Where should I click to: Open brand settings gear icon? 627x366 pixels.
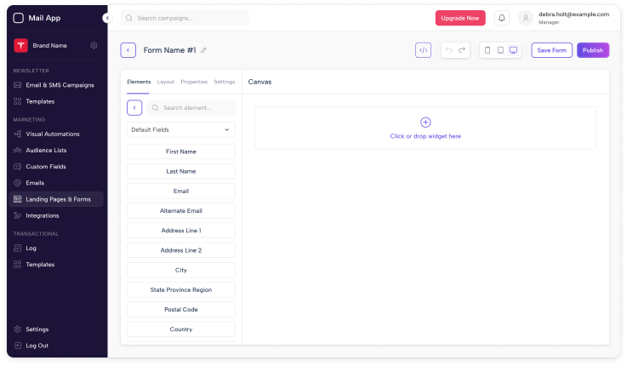(x=94, y=45)
